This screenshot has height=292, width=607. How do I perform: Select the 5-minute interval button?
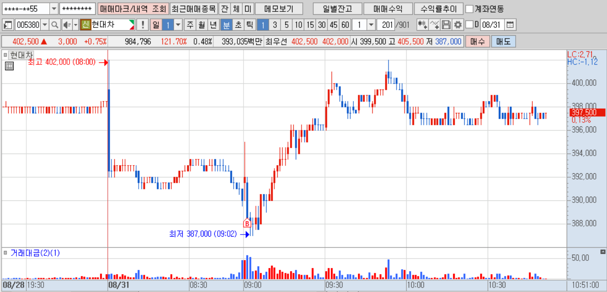click(287, 25)
